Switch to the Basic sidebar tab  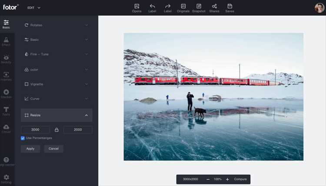point(6,24)
